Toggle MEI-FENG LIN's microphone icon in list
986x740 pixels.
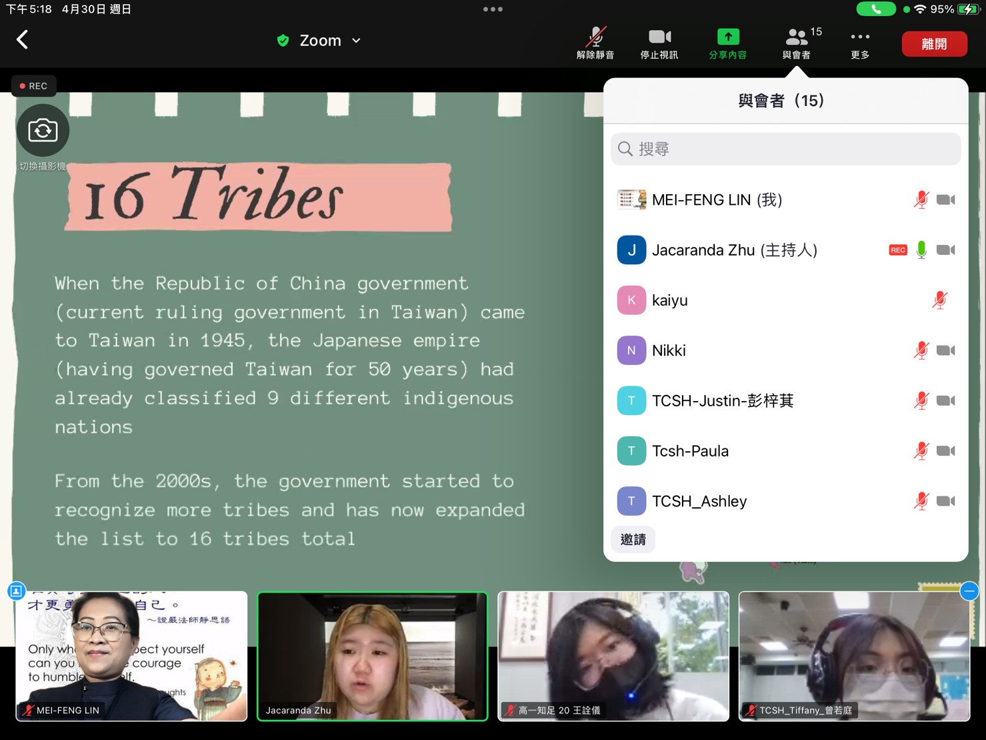pos(921,200)
